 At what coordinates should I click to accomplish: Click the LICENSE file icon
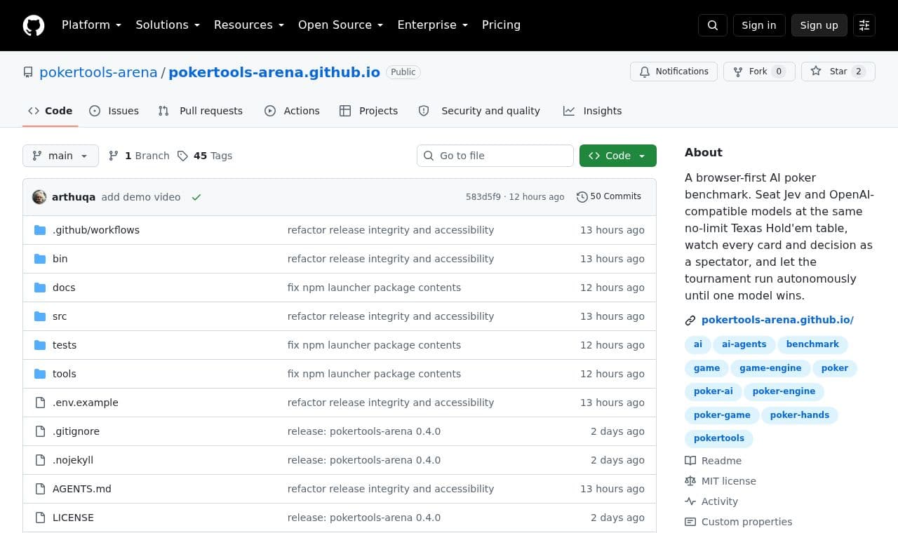(40, 518)
